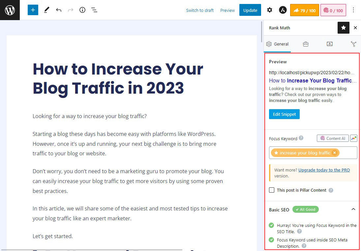Remove the 'increase your blog traffic' keyword
Screen dimensions: 361x251
click(x=335, y=153)
